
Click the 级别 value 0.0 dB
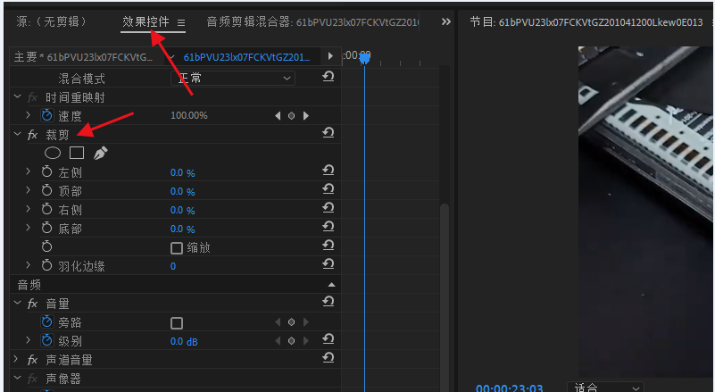click(x=184, y=341)
